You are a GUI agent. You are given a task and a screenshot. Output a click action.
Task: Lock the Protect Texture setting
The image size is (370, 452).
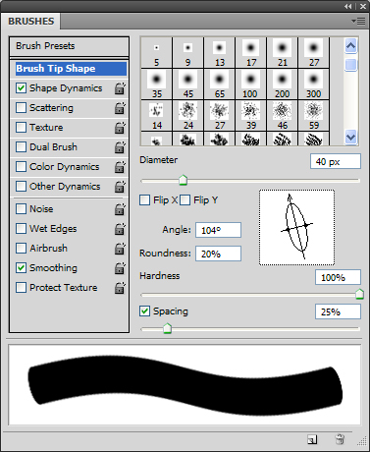[x=120, y=288]
